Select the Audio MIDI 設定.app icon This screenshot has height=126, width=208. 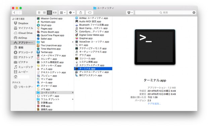click(x=76, y=22)
